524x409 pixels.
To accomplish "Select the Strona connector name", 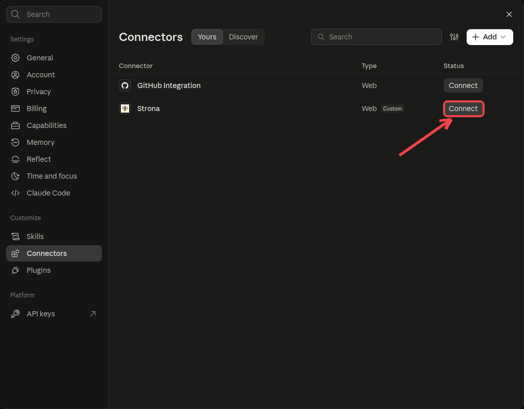I will [x=149, y=109].
